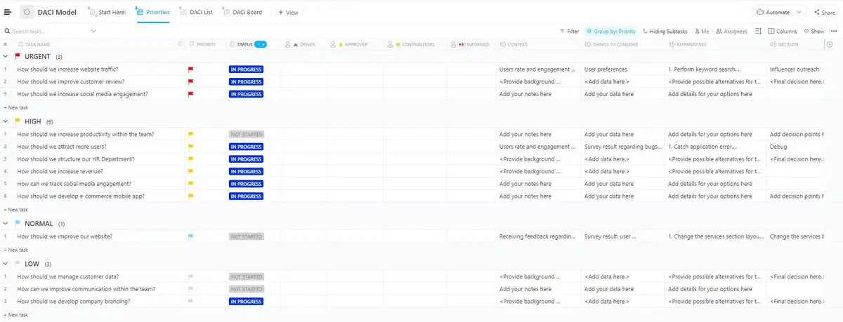843x322 pixels.
Task: Click yellow flag for track social media task
Action: tap(190, 184)
